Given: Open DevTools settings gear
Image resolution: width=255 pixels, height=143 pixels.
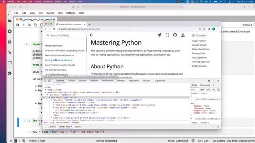Looking at the screenshot, I should click(209, 81).
